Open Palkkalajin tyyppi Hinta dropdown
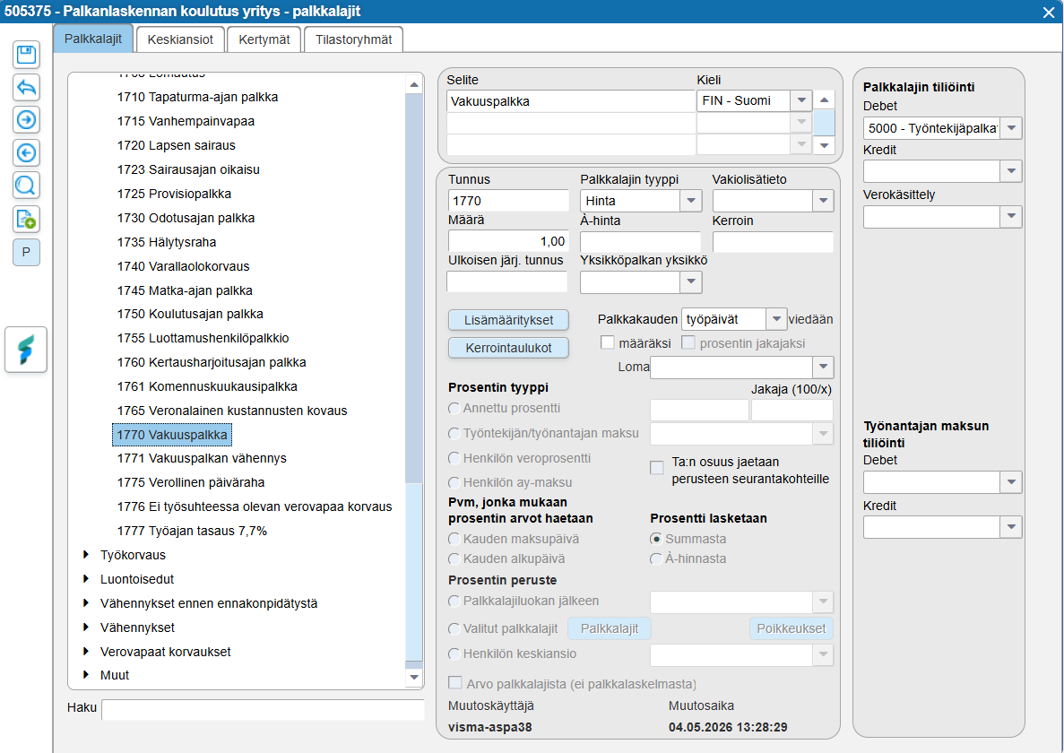The image size is (1064, 753). tap(691, 201)
